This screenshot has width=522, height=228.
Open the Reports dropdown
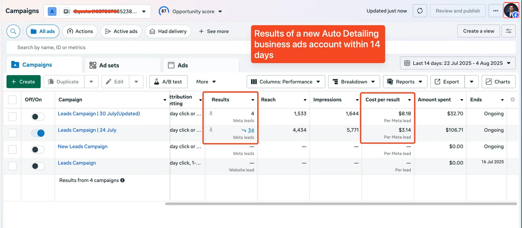pos(405,82)
